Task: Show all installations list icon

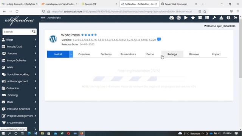Action: coord(207,18)
